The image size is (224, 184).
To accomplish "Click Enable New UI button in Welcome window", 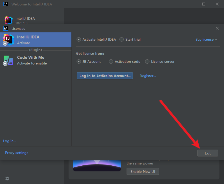I will (143, 171).
